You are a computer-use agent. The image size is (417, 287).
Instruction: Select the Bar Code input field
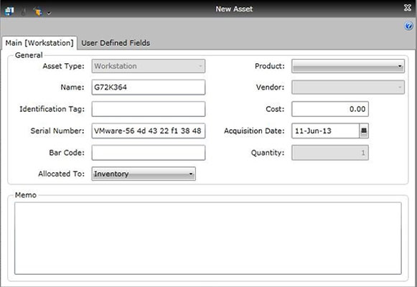pyautogui.click(x=149, y=153)
